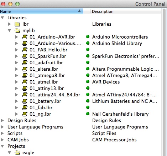Collapse the Libraries tree branch

coord(2,18)
